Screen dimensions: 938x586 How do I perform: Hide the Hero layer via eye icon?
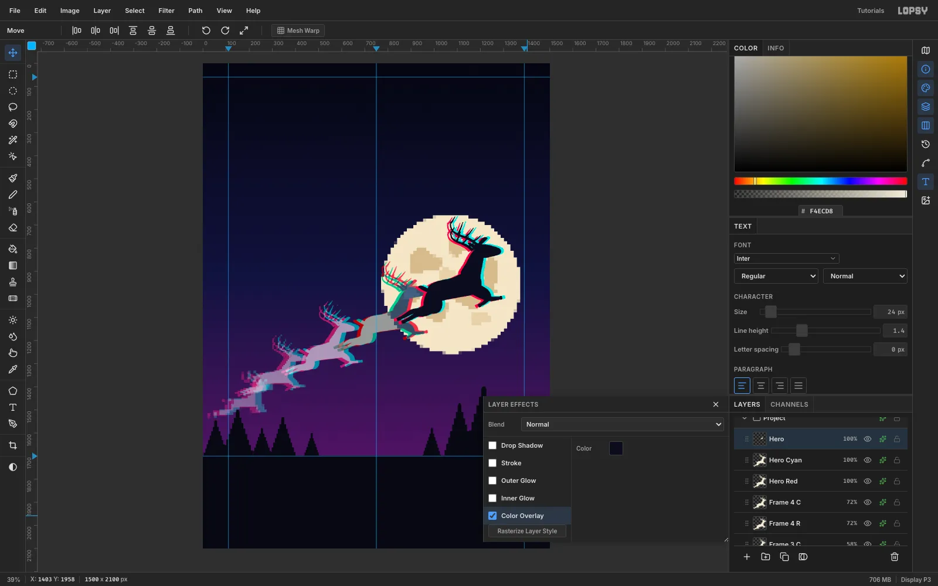point(868,439)
